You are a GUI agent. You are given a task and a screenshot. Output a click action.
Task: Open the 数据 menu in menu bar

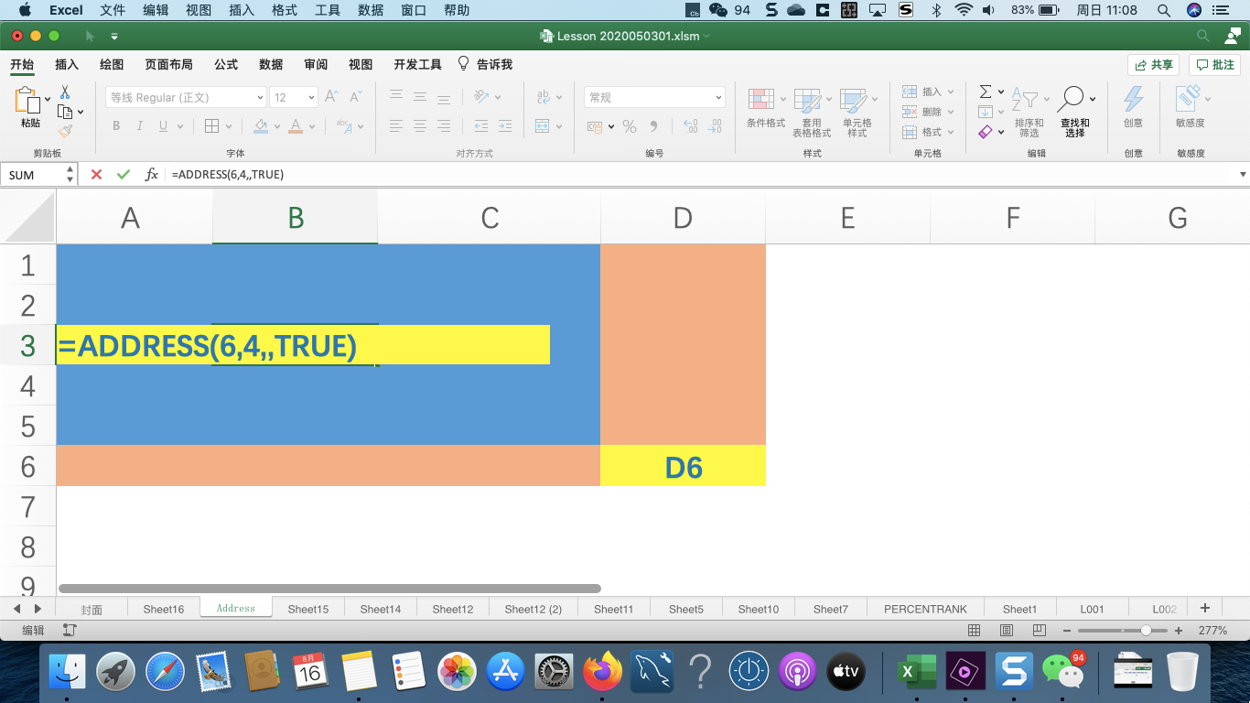pyautogui.click(x=371, y=10)
